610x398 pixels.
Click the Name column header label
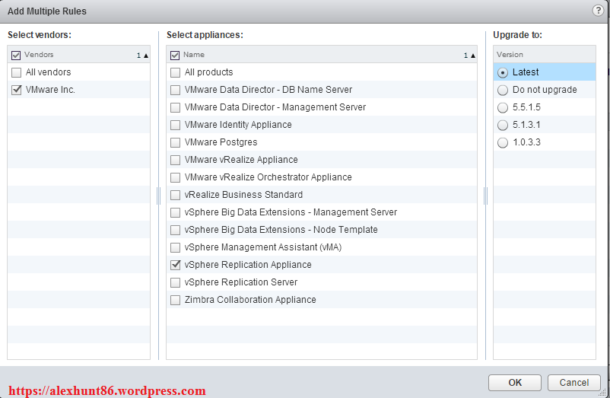coord(194,55)
